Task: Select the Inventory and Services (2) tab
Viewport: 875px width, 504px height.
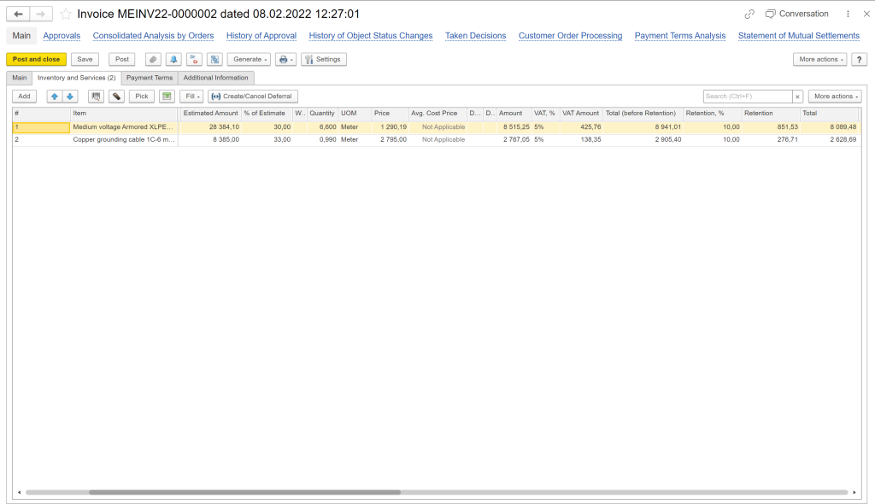Action: click(x=76, y=78)
